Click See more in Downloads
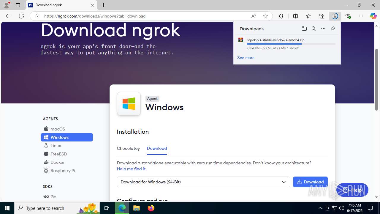The image size is (380, 214). tap(246, 58)
